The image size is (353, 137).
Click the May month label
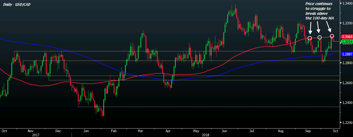tap(196, 131)
